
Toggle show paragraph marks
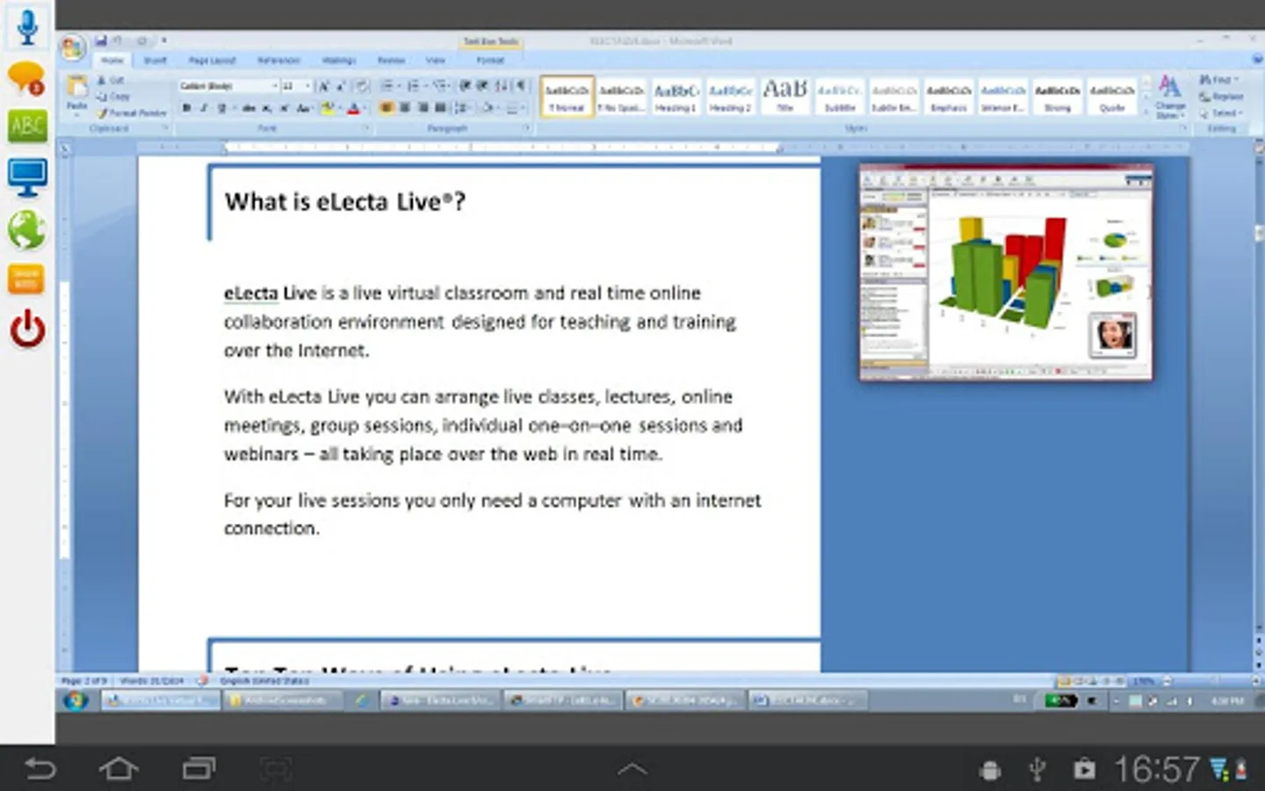coord(521,86)
